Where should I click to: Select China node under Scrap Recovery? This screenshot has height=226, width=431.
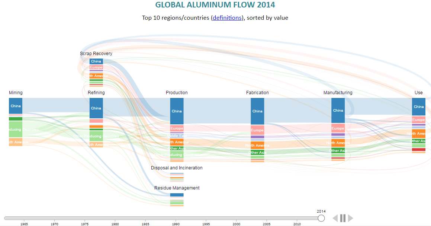click(x=96, y=61)
